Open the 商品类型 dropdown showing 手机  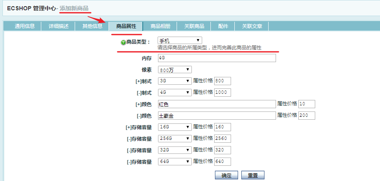tap(179, 40)
